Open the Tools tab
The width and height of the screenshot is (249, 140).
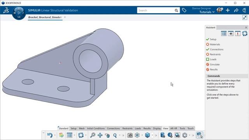click(182, 128)
